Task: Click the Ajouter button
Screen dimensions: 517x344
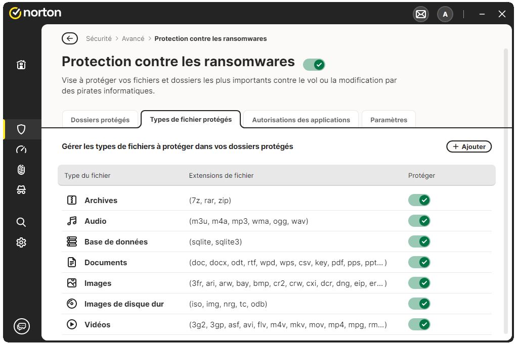Action: (x=469, y=146)
